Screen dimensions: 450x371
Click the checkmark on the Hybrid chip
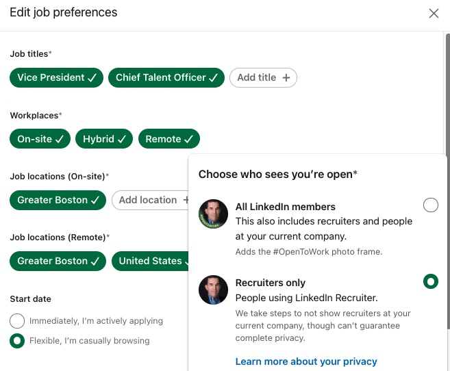(122, 139)
